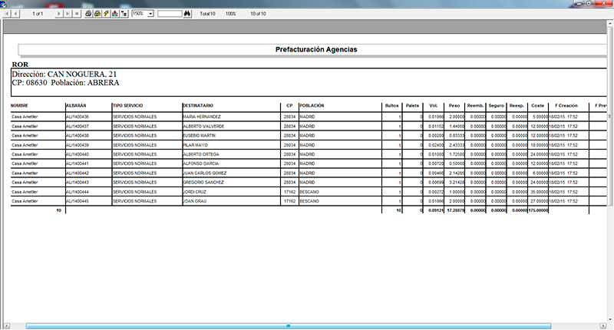The image size is (614, 330).
Task: Go to the first page of the report
Action: 7,14
